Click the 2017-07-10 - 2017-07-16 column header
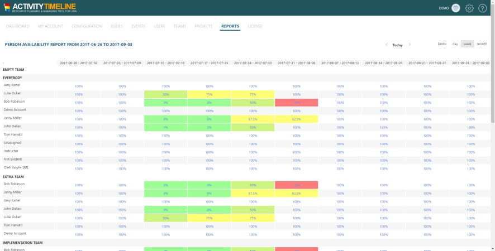The width and height of the screenshot is (495, 251). click(165, 63)
